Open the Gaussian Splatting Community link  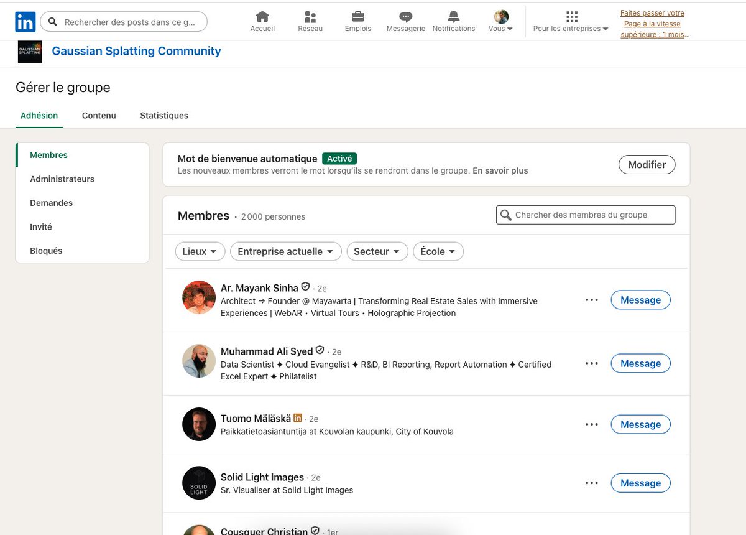pyautogui.click(x=136, y=51)
